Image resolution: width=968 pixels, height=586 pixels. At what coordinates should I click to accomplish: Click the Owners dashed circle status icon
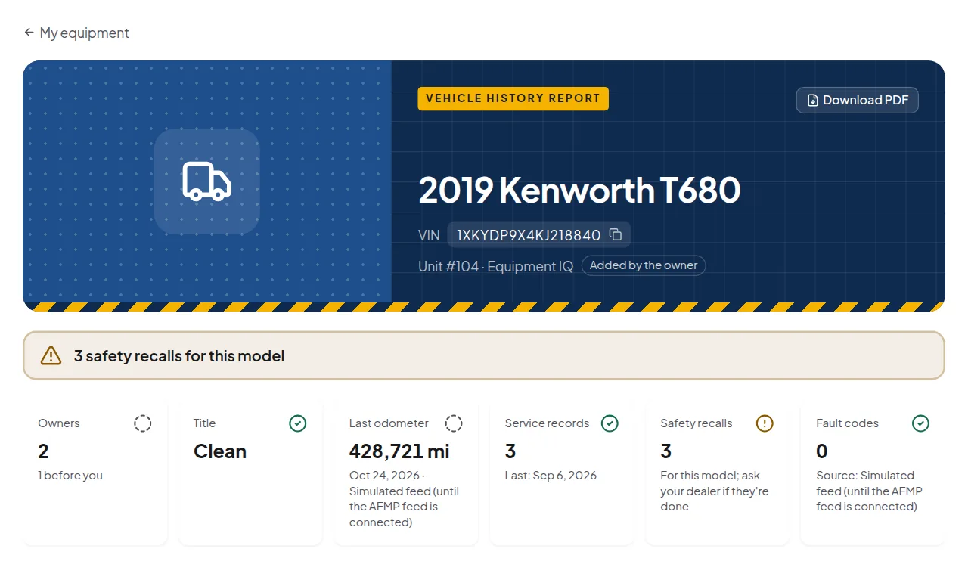tap(143, 423)
